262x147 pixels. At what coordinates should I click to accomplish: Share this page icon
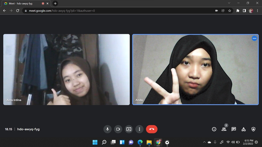[223, 11]
